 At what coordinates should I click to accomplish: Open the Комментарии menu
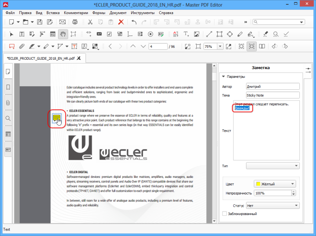[76, 13]
